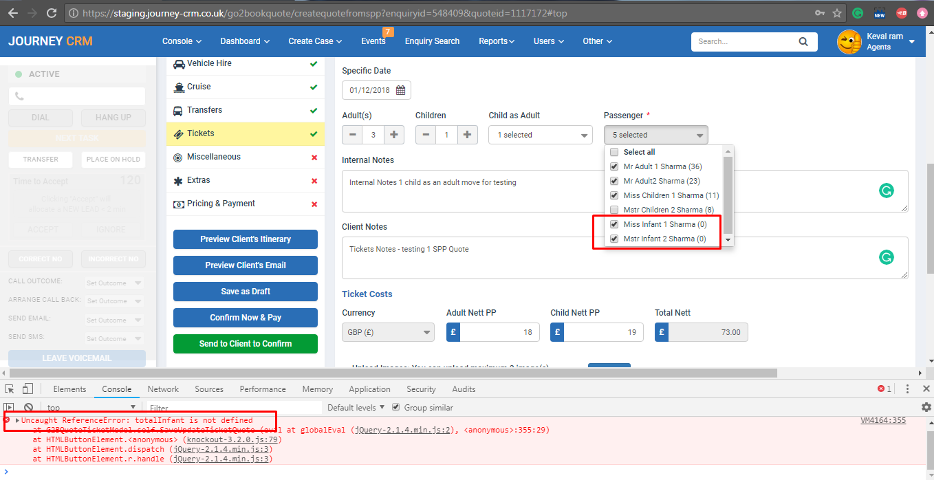Open the knockout-3.2.0.js:79 source link
Screen dimensions: 934x480
pyautogui.click(x=233, y=439)
